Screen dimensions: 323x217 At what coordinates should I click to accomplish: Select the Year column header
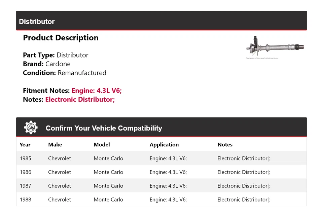point(25,145)
